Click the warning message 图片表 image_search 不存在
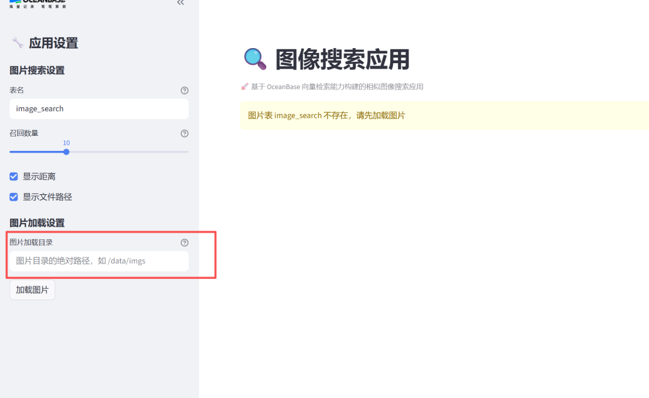 point(326,115)
